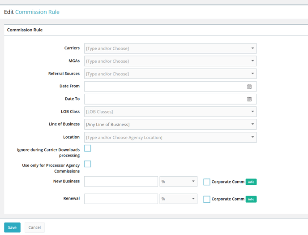Click the info badge beside Renewal Corporate Comm
Screen dimensions: 308x235
point(251,199)
